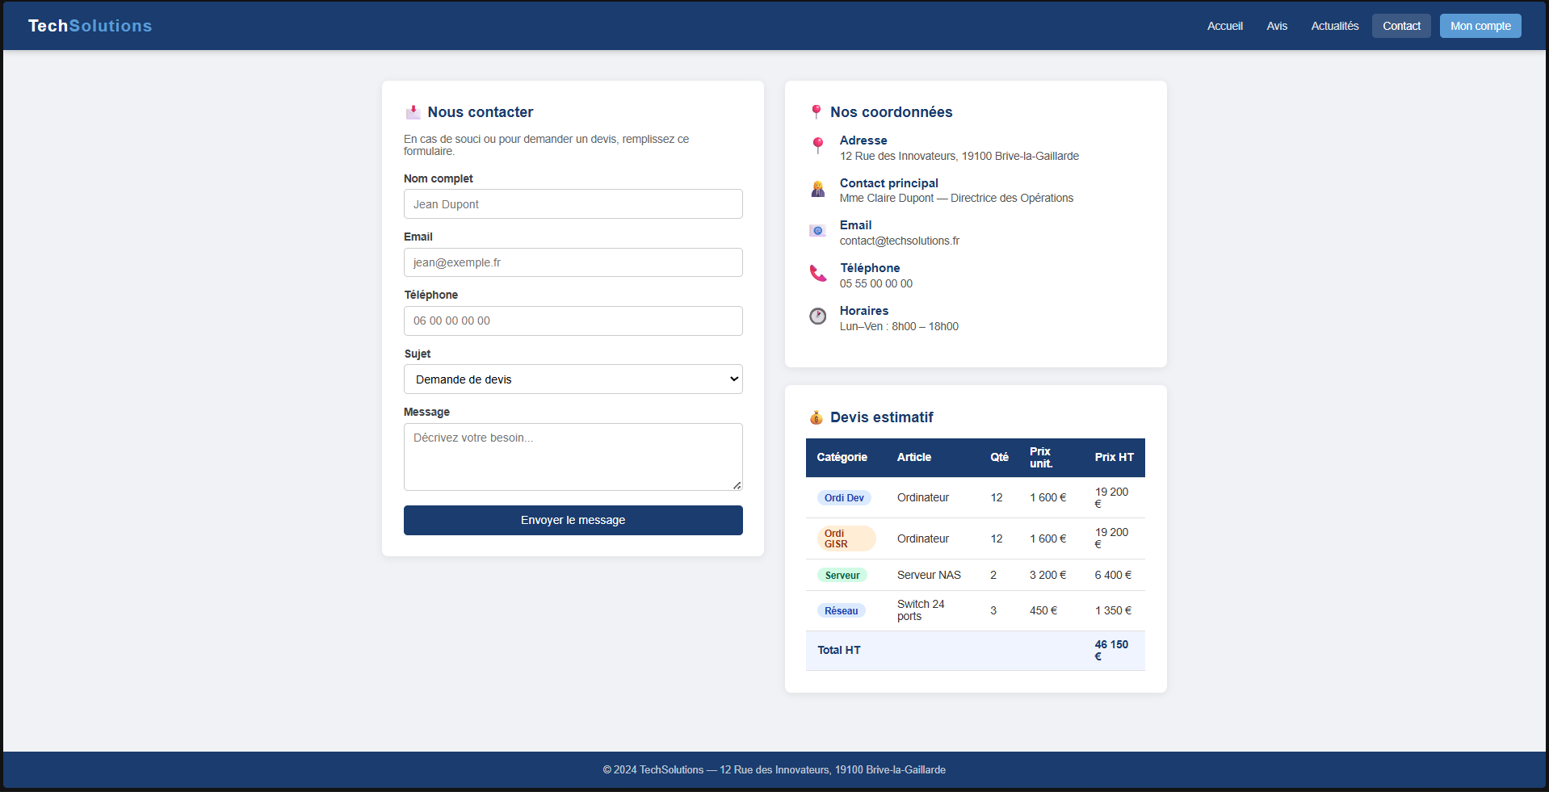1549x792 pixels.
Task: Select the Message text area
Action: coord(573,457)
